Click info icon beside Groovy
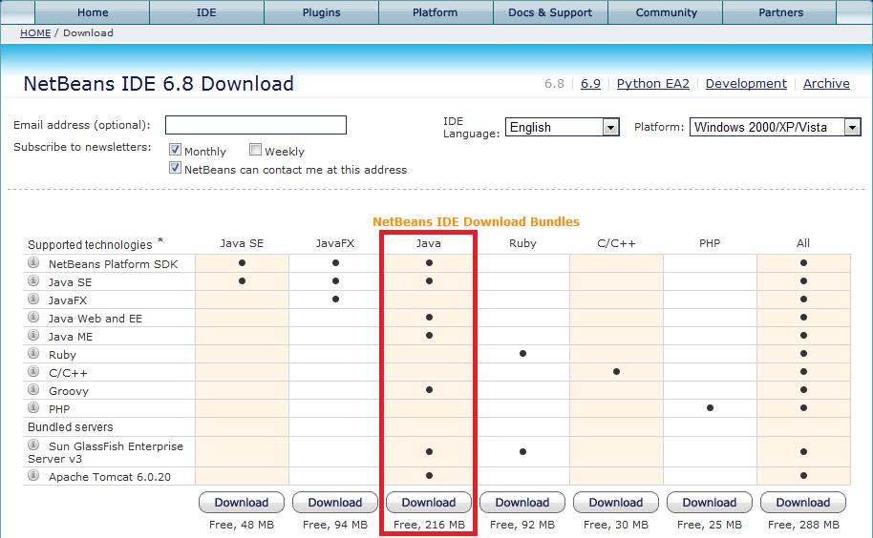This screenshot has width=873, height=538. (33, 389)
